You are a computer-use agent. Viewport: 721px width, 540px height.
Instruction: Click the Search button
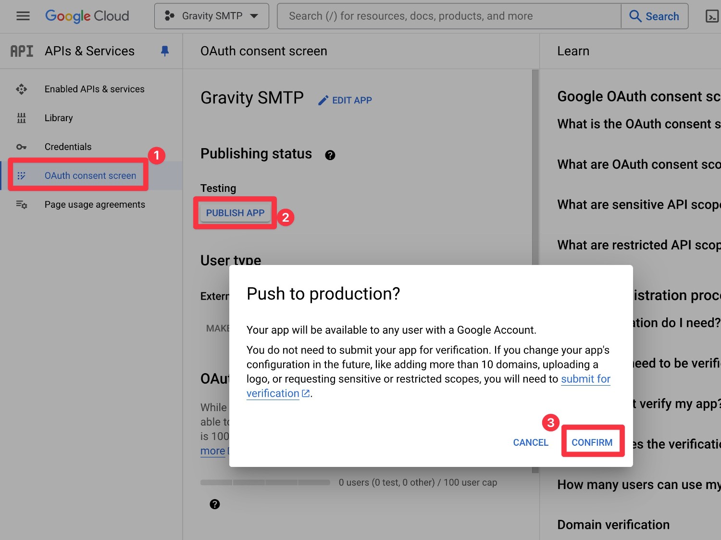(655, 16)
